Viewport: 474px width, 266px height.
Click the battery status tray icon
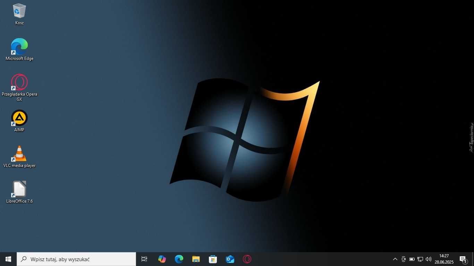tap(412, 259)
